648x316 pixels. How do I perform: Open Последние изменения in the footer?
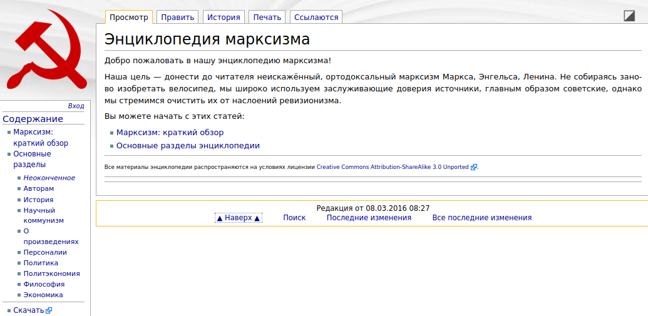coord(369,218)
